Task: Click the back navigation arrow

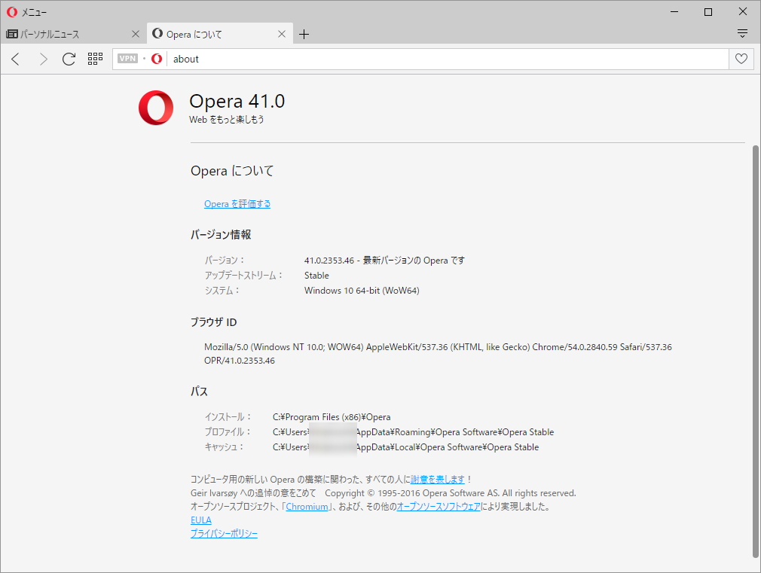Action: click(16, 59)
